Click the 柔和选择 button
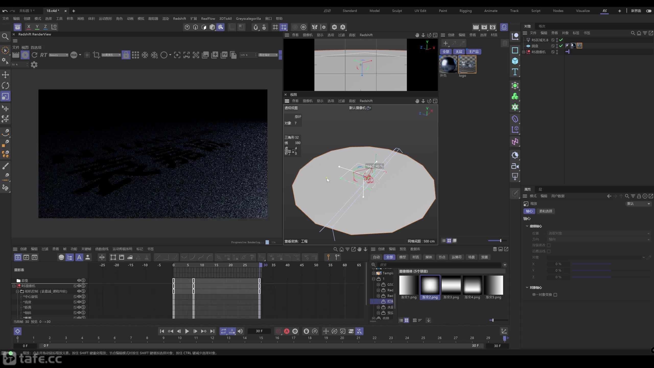 point(546,211)
